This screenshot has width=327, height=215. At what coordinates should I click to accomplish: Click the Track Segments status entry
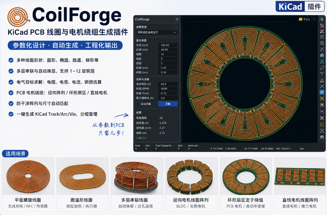click(x=163, y=147)
